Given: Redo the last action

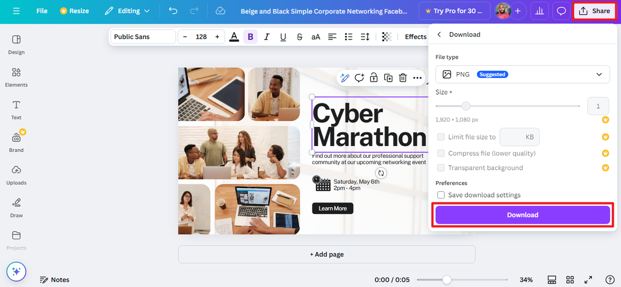Looking at the screenshot, I should click(194, 11).
